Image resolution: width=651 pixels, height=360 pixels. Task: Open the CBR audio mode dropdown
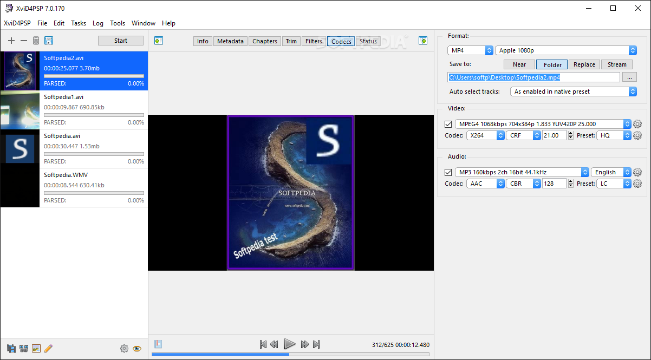(524, 184)
